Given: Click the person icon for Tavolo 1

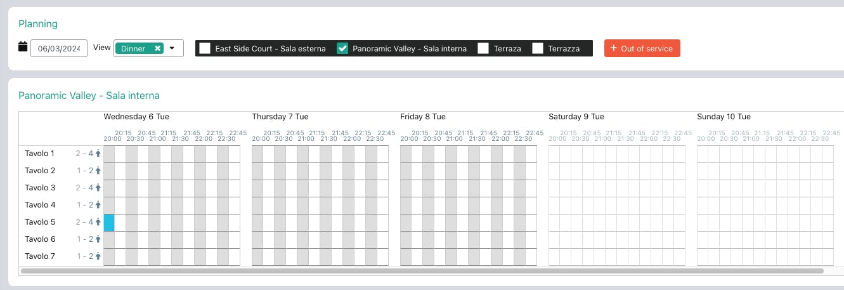Looking at the screenshot, I should tap(98, 154).
